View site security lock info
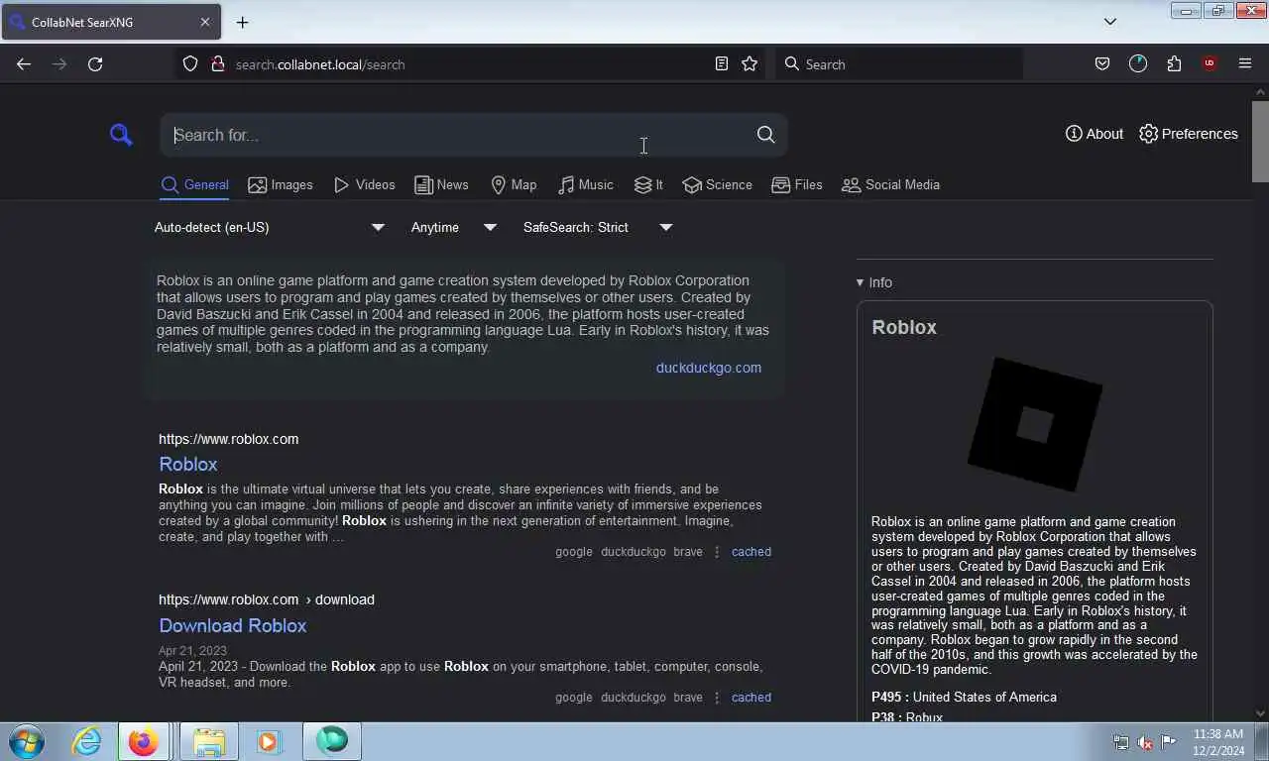 tap(218, 64)
